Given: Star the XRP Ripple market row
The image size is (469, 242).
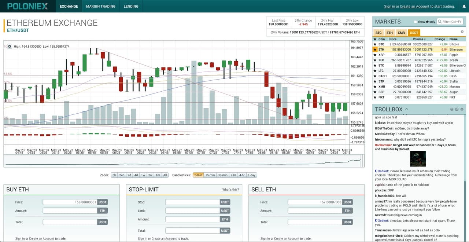Looking at the screenshot, I should (x=375, y=55).
